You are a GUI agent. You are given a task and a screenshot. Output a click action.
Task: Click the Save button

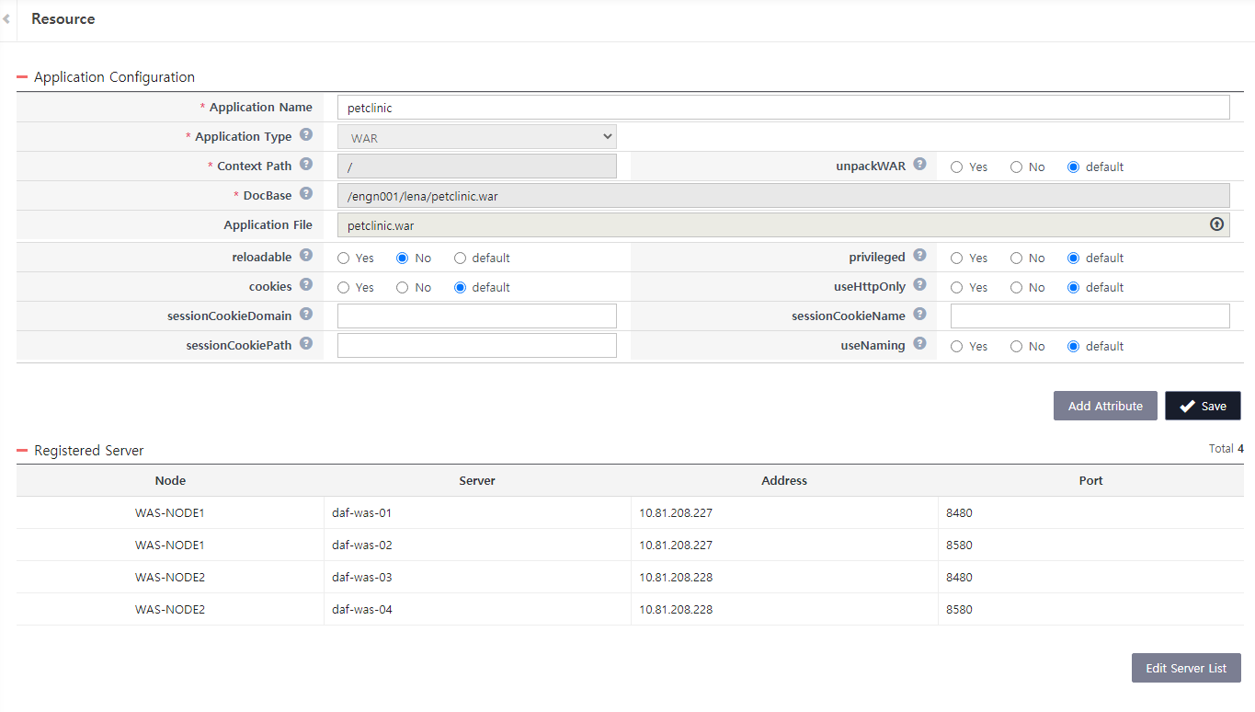pos(1203,405)
